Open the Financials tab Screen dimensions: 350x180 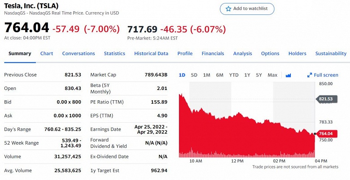[213, 54]
